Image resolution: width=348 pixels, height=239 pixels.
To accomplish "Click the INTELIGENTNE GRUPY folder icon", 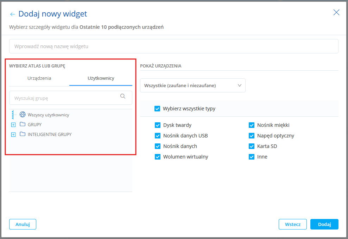I will coord(23,134).
